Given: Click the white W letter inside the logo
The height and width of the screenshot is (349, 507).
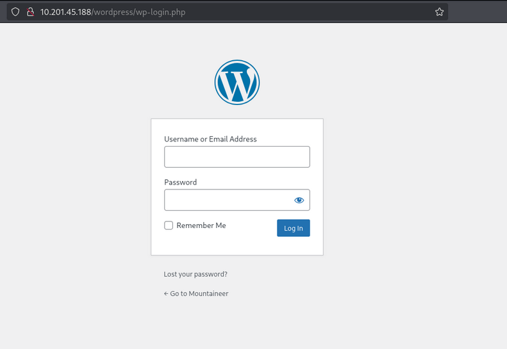Looking at the screenshot, I should [x=237, y=83].
